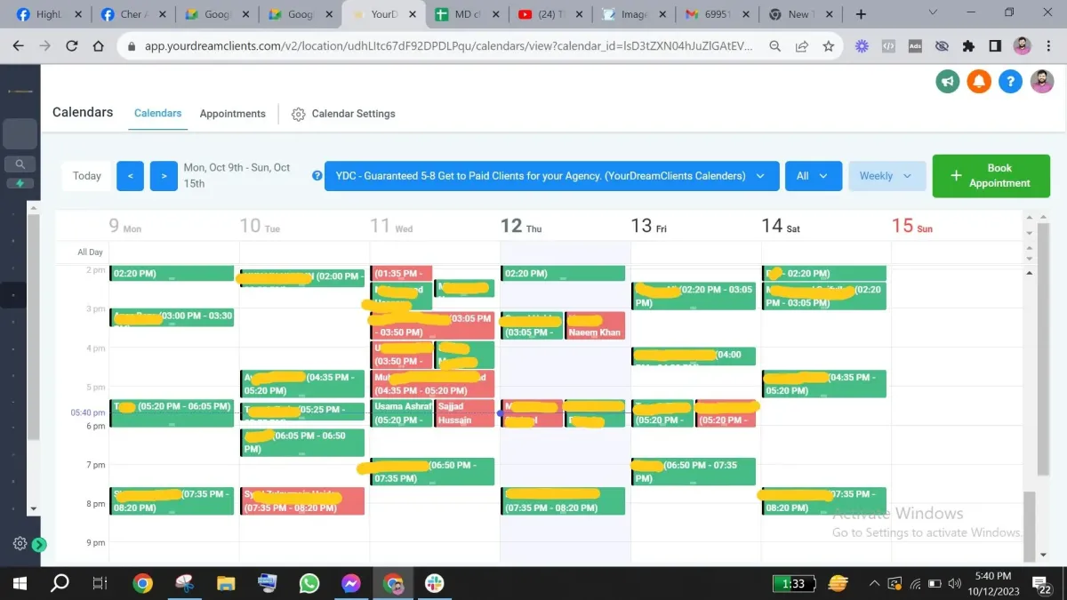The image size is (1067, 600).
Task: Click the blue help question mark icon
Action: tap(1010, 82)
